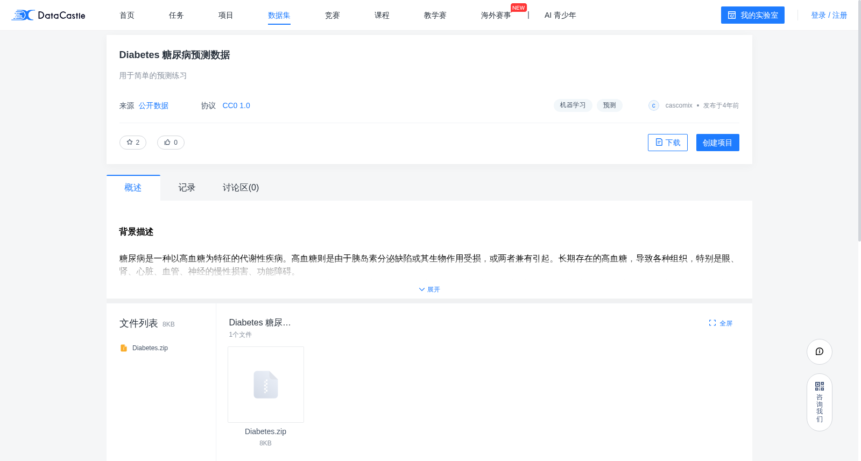Image resolution: width=861 pixels, height=461 pixels.
Task: Select the 数据集 menu item
Action: pos(279,15)
